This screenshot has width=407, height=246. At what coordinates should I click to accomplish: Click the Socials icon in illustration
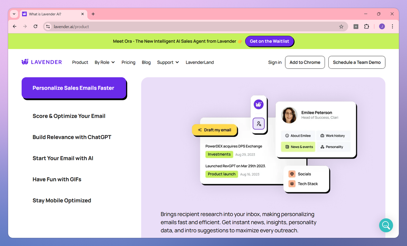292,174
